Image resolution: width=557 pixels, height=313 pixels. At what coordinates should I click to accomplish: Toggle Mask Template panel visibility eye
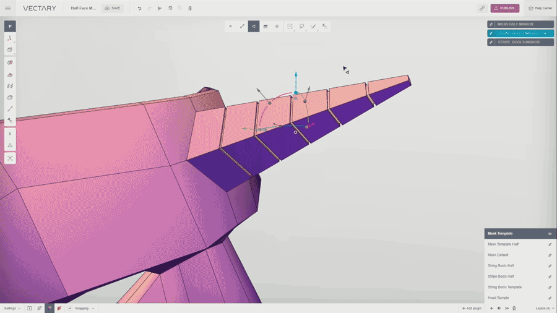pyautogui.click(x=550, y=234)
